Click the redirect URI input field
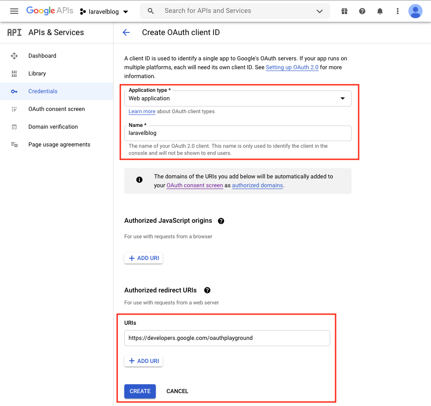This screenshot has width=431, height=406. 227,338
